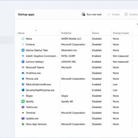
Task: Select the Skype name in Name column
Action: [x=29, y=96]
